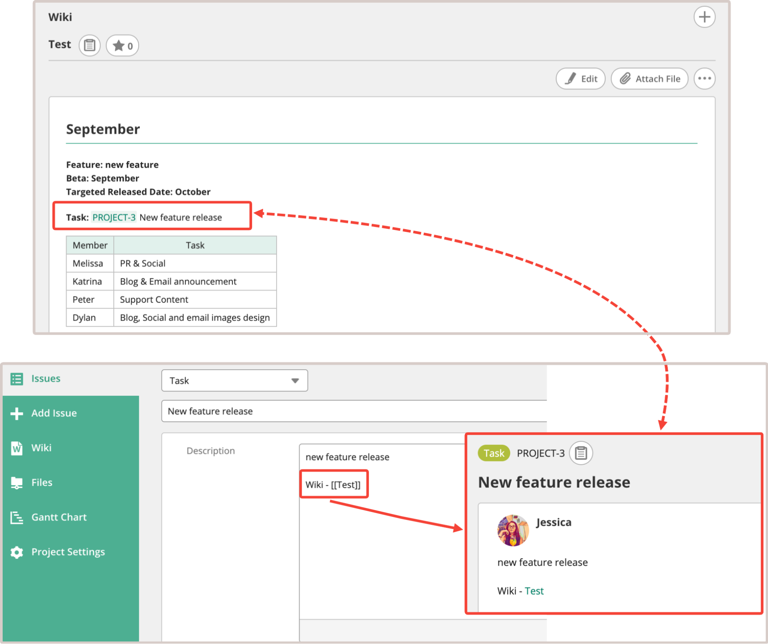Copy PROJECT-3 issue key with clipboard icon

[x=581, y=453]
